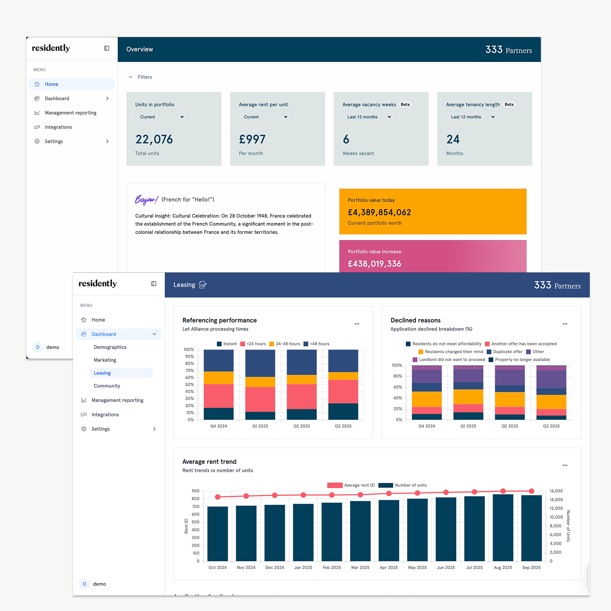Click Management reporting icon in Leasing window

click(84, 400)
